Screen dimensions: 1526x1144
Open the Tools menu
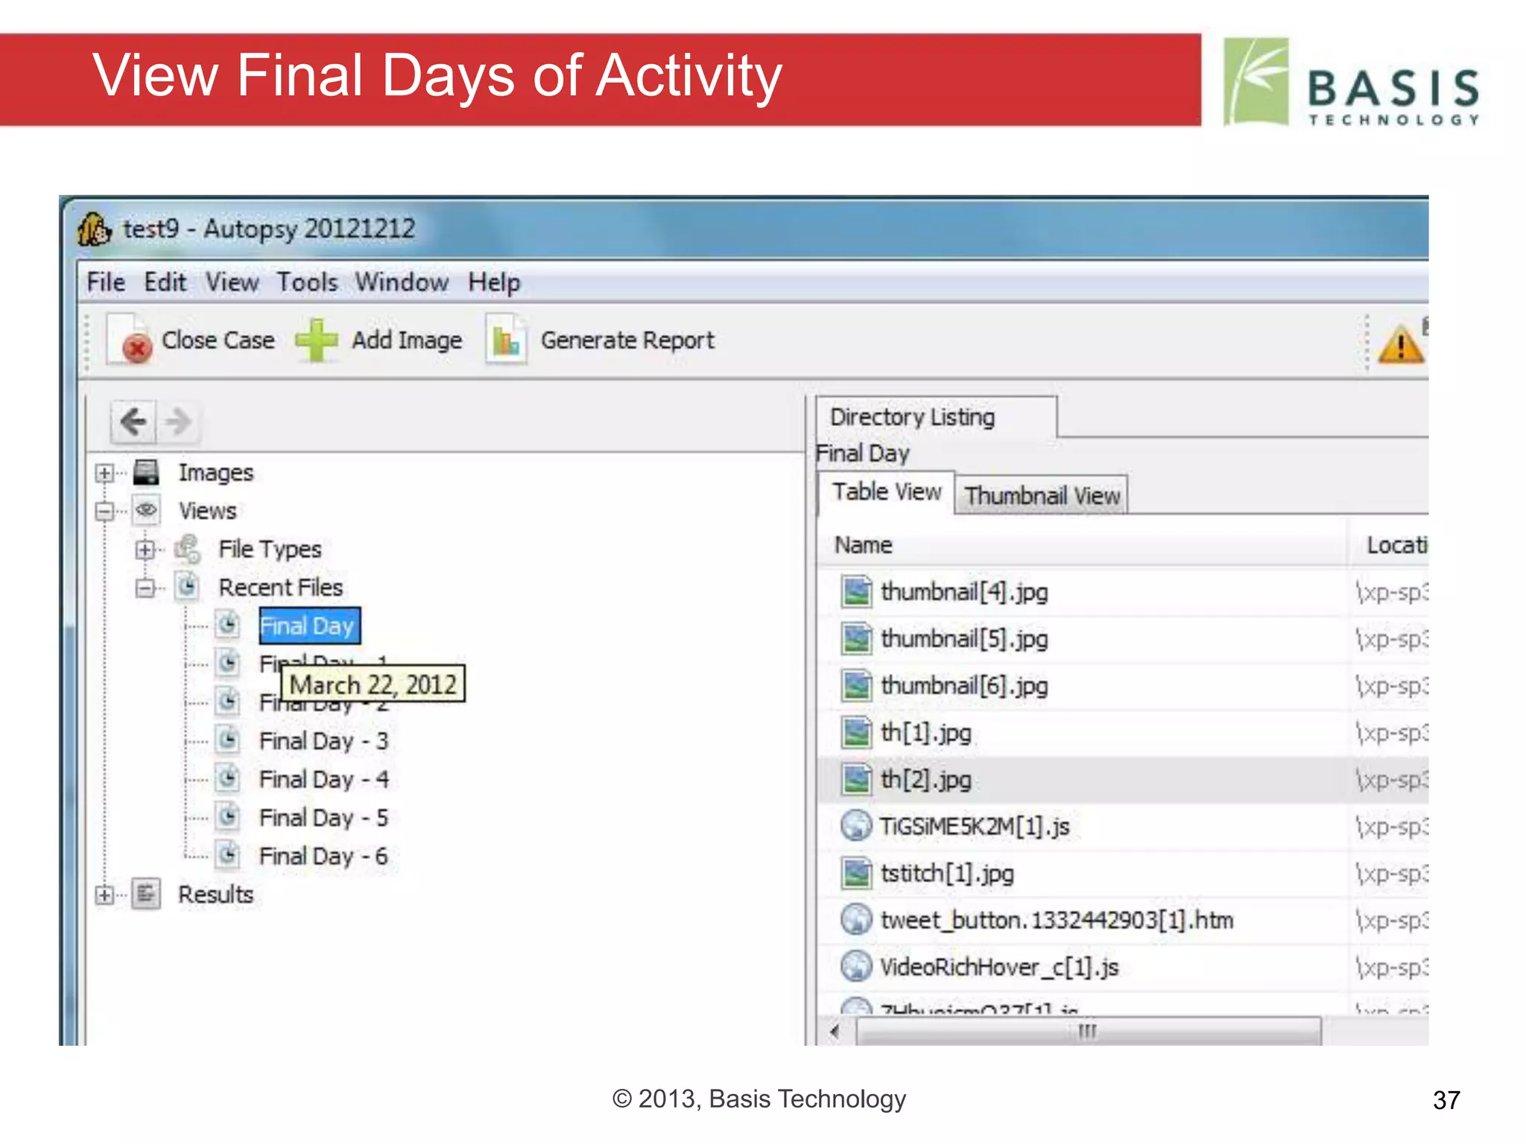point(307,282)
